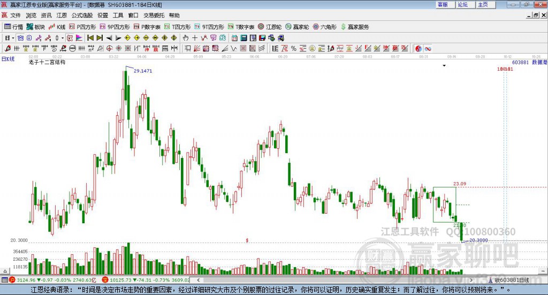Select the Gann fan lines tool
The height and width of the screenshot is (295, 548).
[197, 49]
